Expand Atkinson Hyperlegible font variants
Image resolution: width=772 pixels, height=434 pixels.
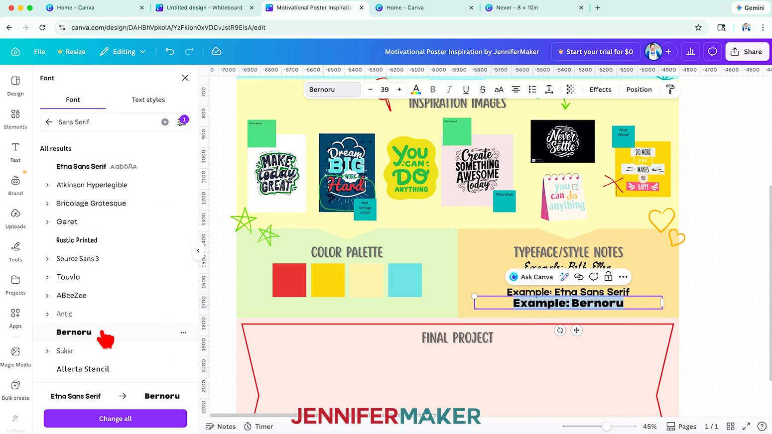coord(47,185)
